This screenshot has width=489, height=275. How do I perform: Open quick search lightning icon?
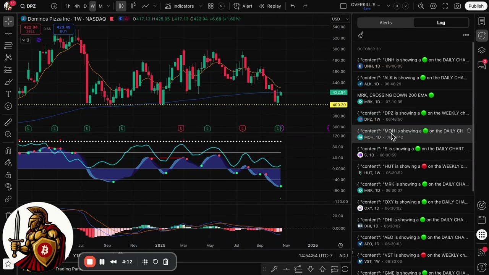421,6
